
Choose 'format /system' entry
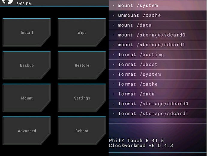click(157, 74)
